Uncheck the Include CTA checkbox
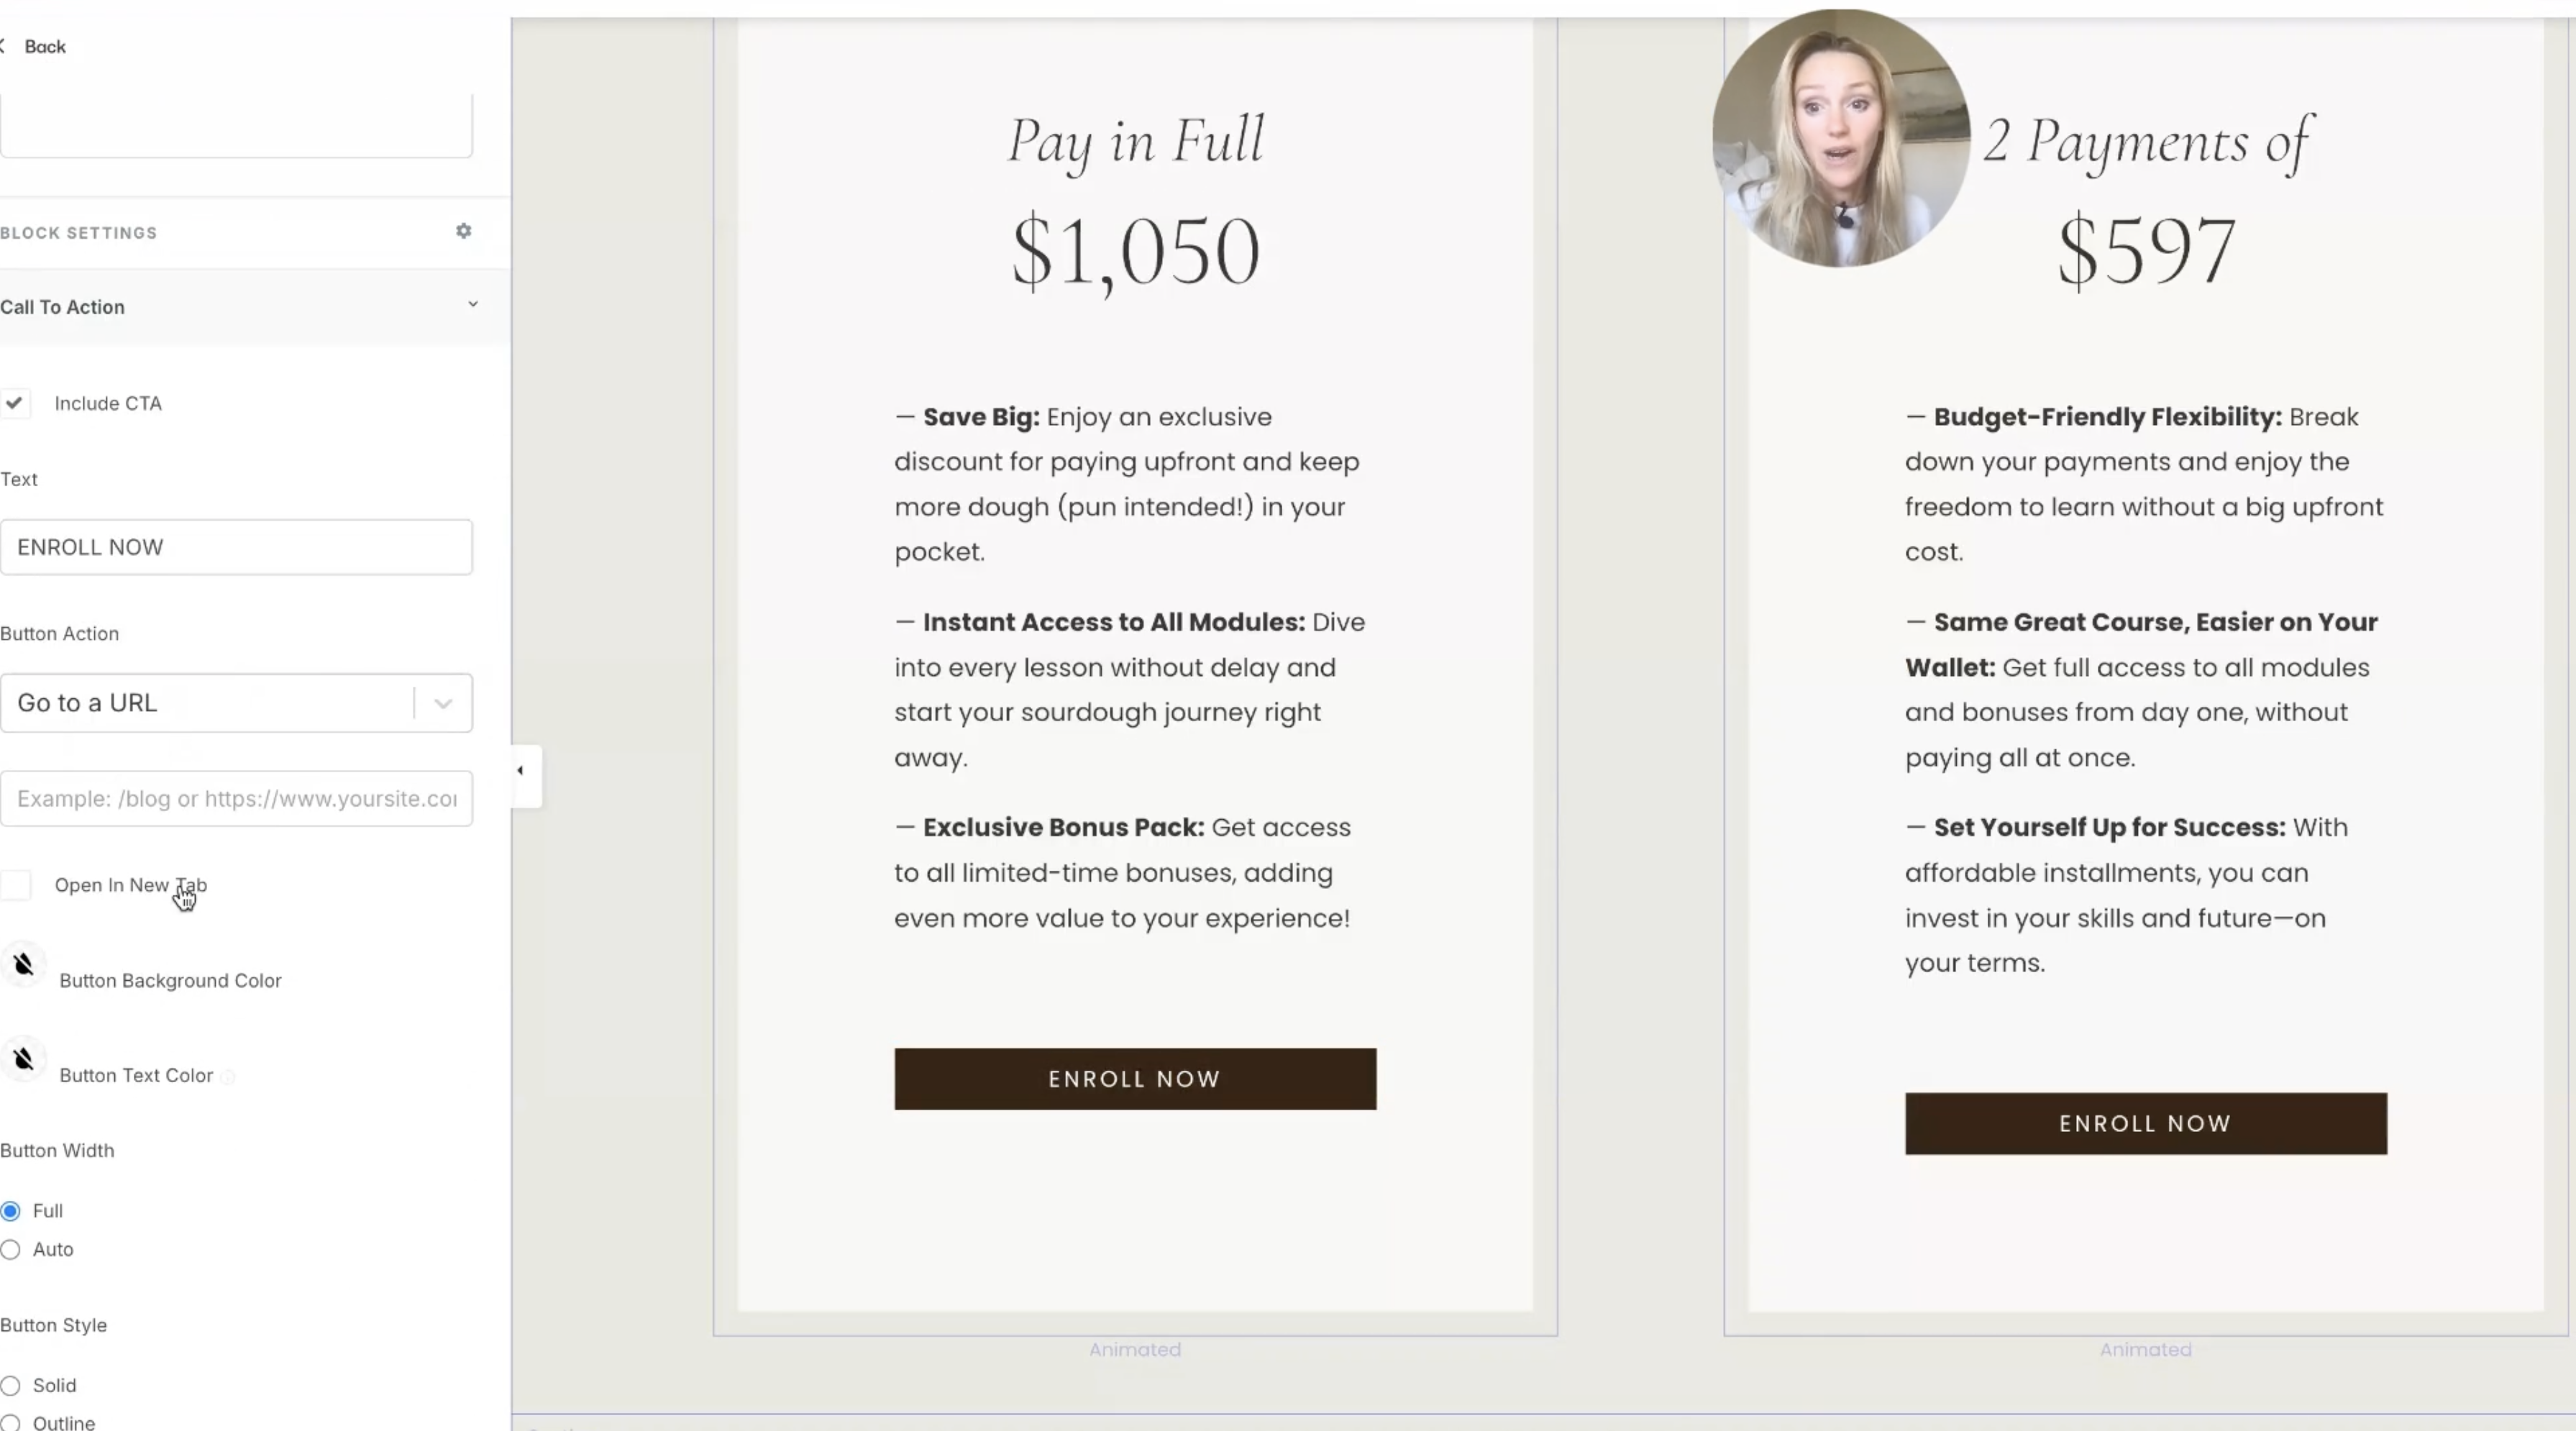 [15, 403]
